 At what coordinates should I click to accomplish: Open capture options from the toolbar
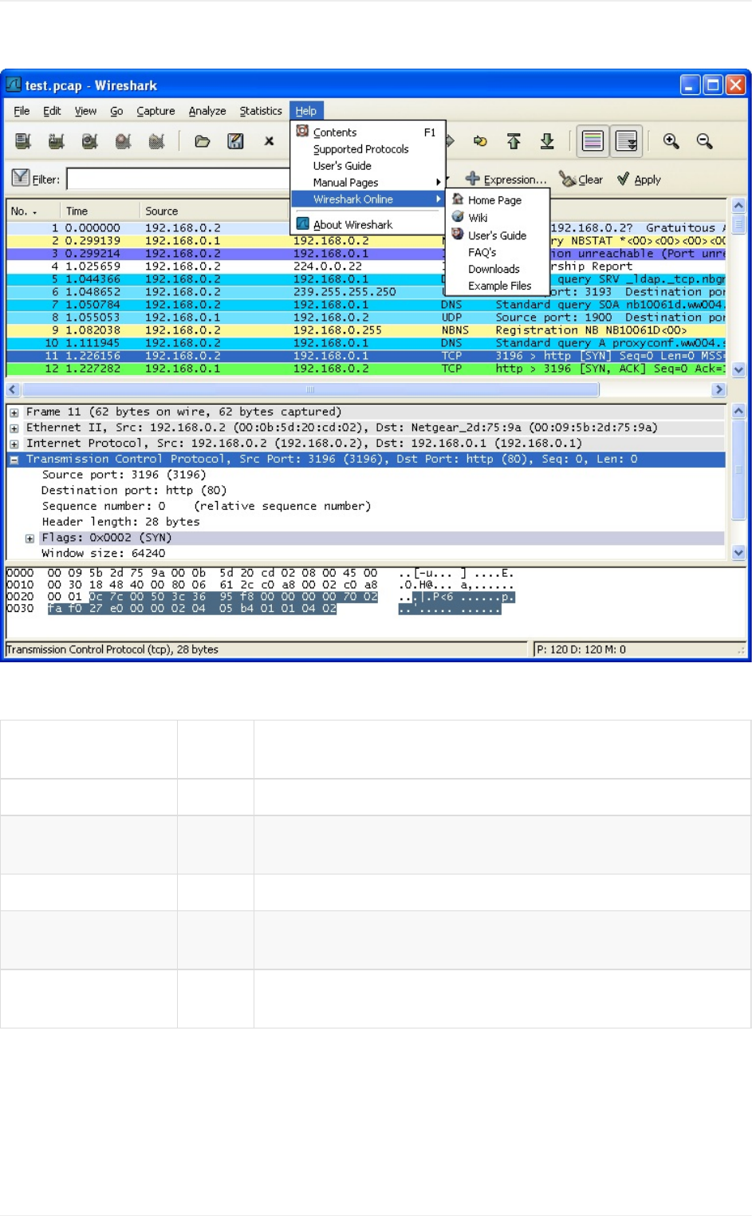(x=56, y=141)
